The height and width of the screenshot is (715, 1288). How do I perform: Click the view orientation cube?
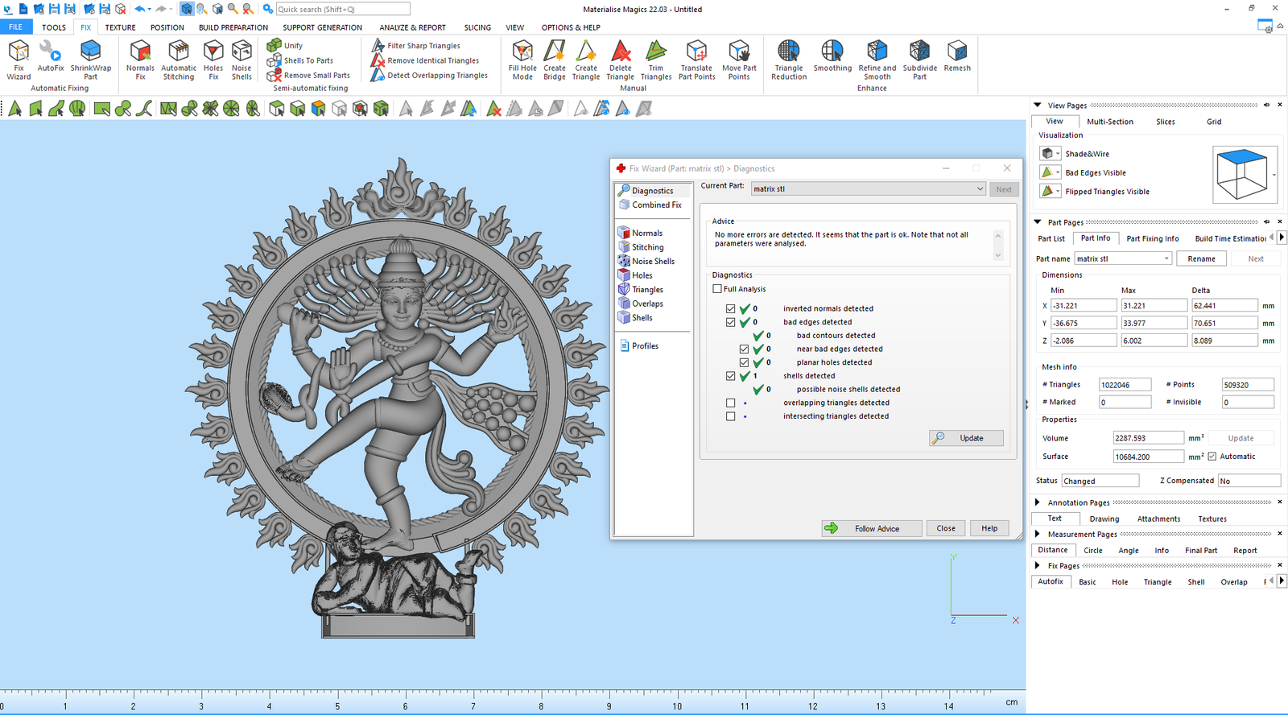click(1243, 174)
